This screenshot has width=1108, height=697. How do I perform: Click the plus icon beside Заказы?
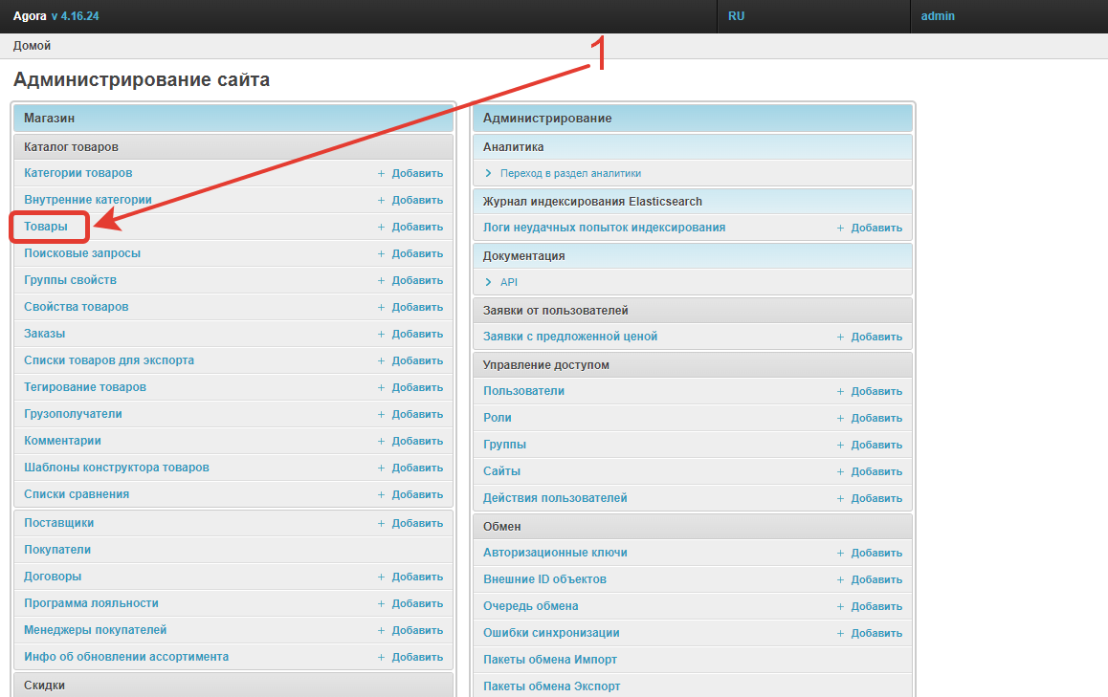click(381, 335)
